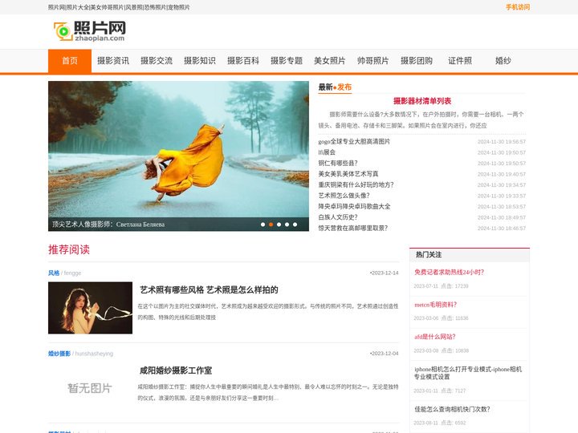Open gogo全球专业大胆高清图片 article
Image resolution: width=578 pixels, height=433 pixels.
pyautogui.click(x=354, y=141)
